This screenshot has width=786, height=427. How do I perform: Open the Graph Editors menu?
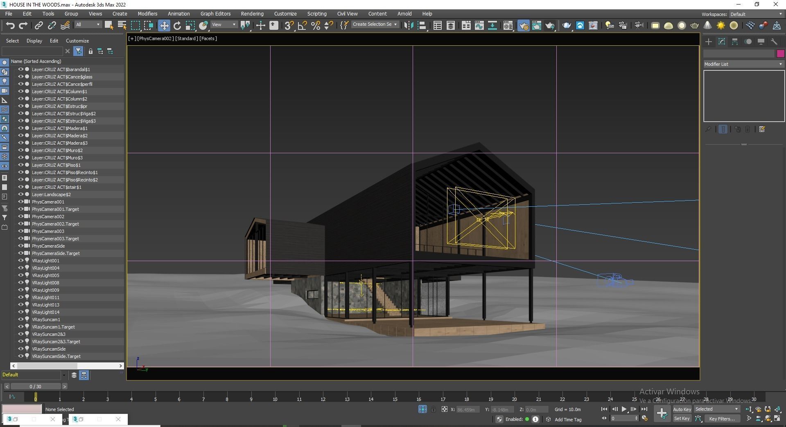(x=215, y=13)
